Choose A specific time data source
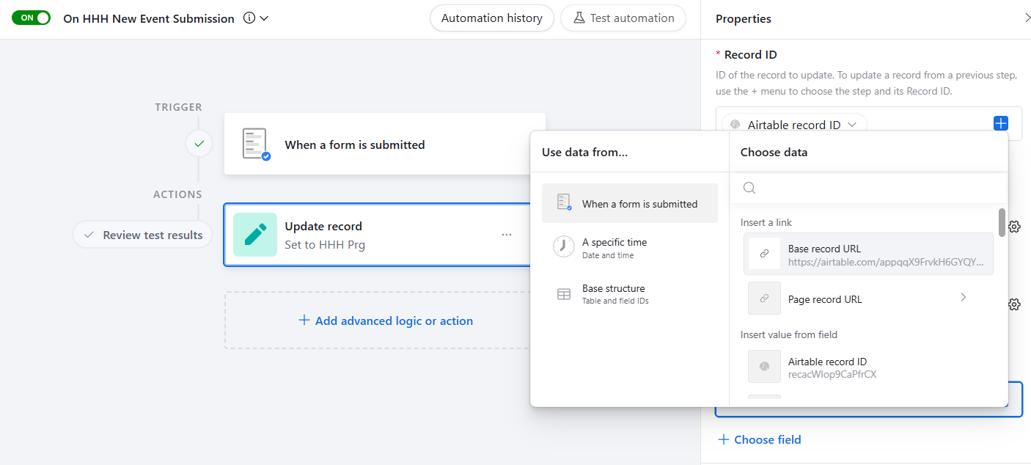Screen dimensions: 1031x465 630,248
